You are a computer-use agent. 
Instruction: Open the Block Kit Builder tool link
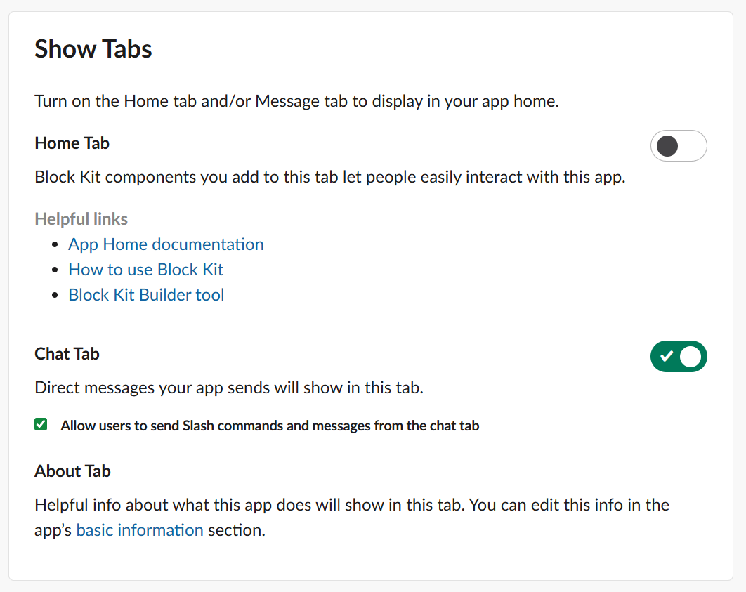146,295
